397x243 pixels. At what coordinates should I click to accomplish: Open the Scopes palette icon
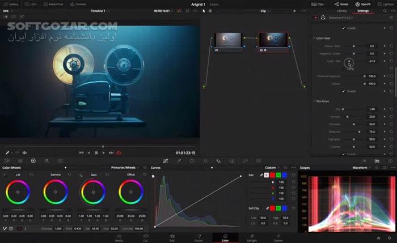pyautogui.click(x=377, y=161)
